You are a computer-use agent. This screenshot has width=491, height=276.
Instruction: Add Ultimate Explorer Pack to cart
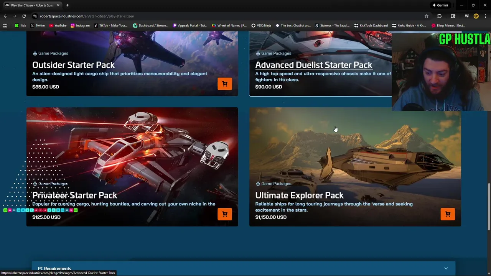(x=448, y=214)
